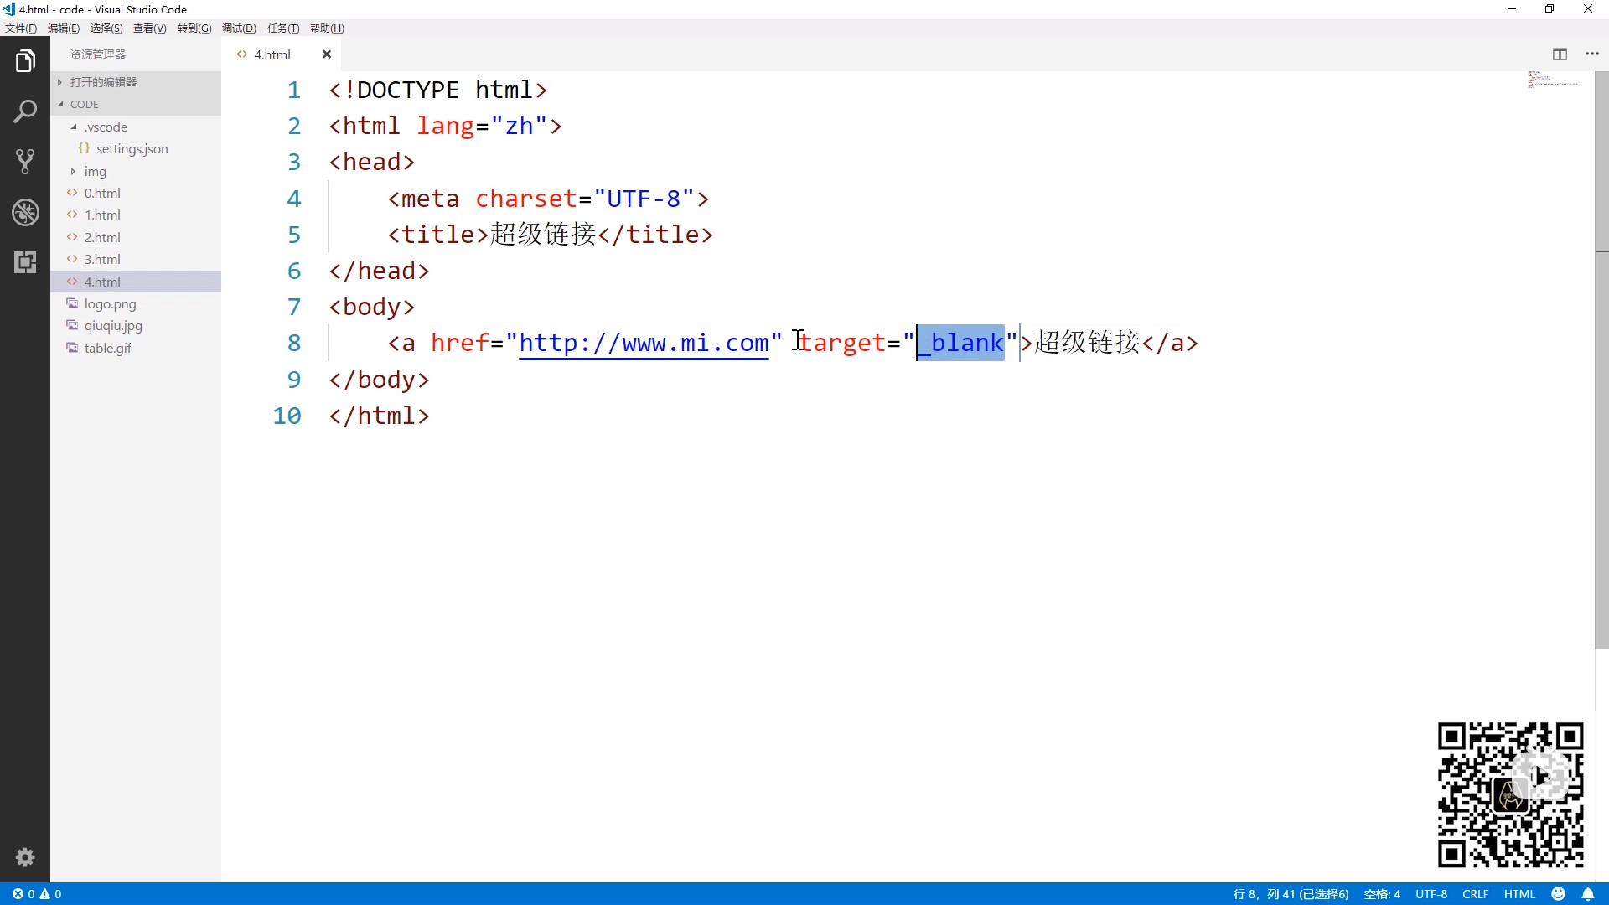This screenshot has height=905, width=1609.
Task: Click the feedback smiley icon
Action: click(x=1558, y=894)
